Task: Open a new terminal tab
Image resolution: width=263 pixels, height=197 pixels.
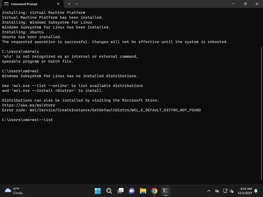Action: click(69, 4)
